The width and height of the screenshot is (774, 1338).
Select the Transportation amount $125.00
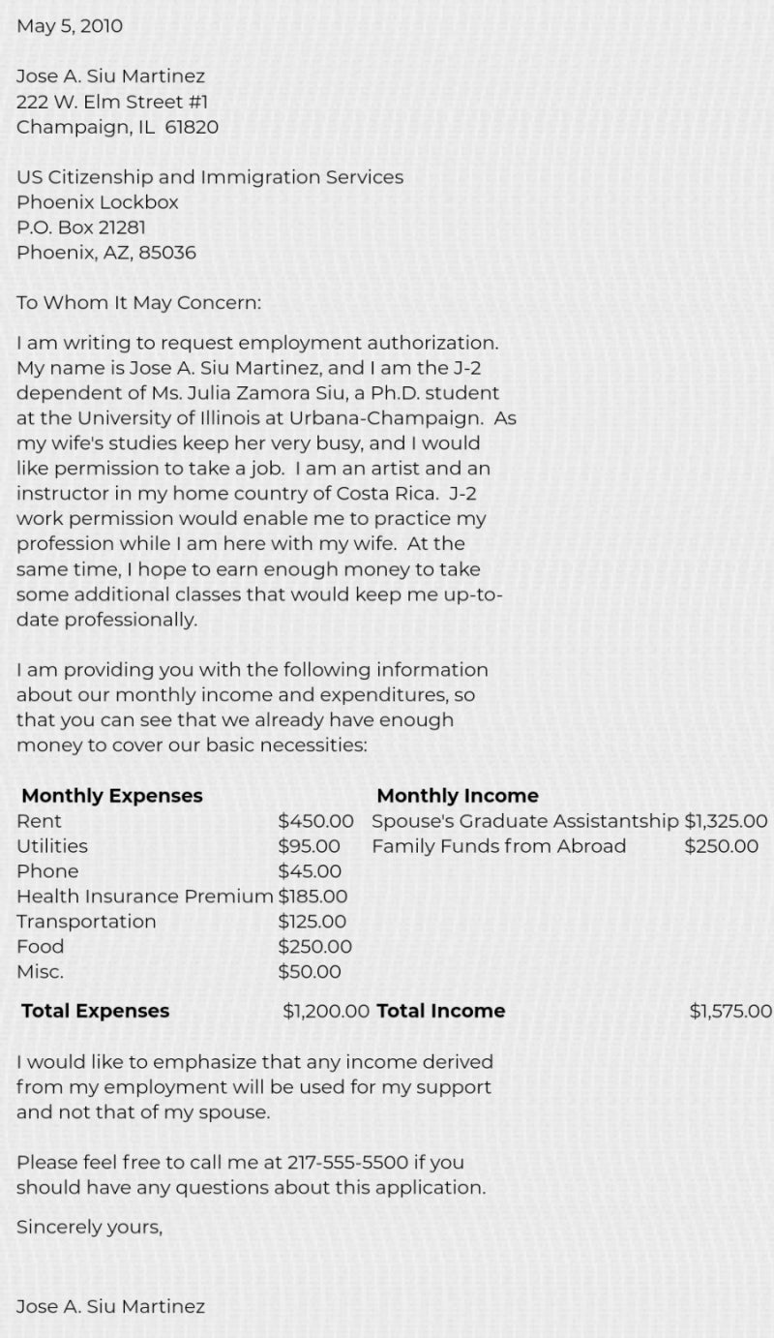click(x=312, y=922)
